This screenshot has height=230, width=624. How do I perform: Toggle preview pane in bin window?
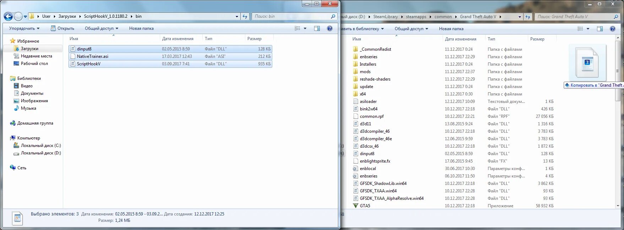(x=317, y=28)
